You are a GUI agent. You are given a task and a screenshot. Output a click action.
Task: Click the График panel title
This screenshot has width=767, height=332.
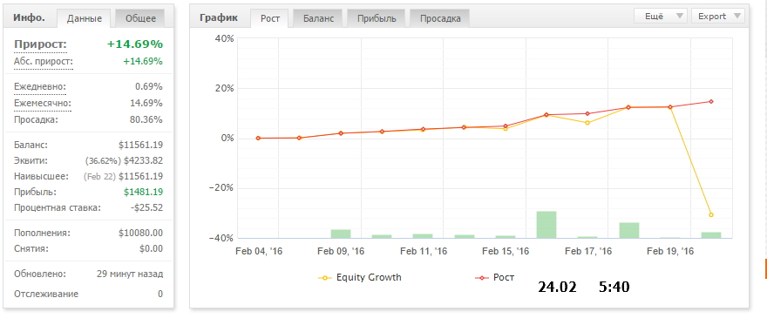[x=219, y=18]
